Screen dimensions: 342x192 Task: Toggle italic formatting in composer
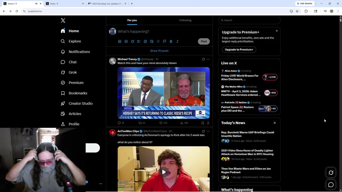pyautogui.click(x=177, y=41)
